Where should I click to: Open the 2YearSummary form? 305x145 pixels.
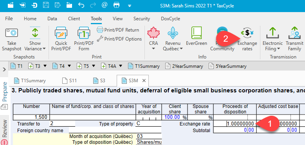tap(184, 66)
